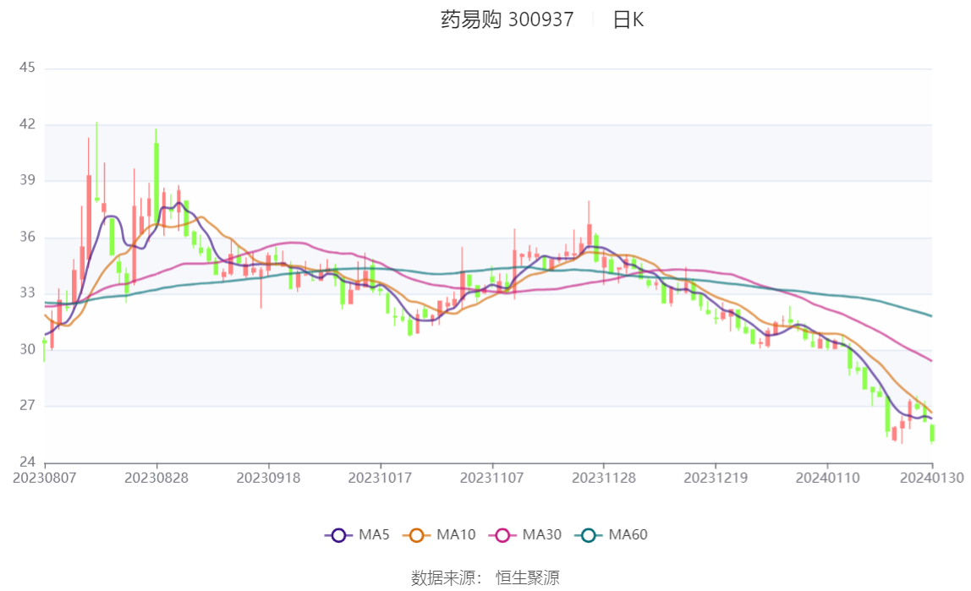This screenshot has height=591, width=971.
Task: Click the y-axis value 30
Action: pos(27,350)
